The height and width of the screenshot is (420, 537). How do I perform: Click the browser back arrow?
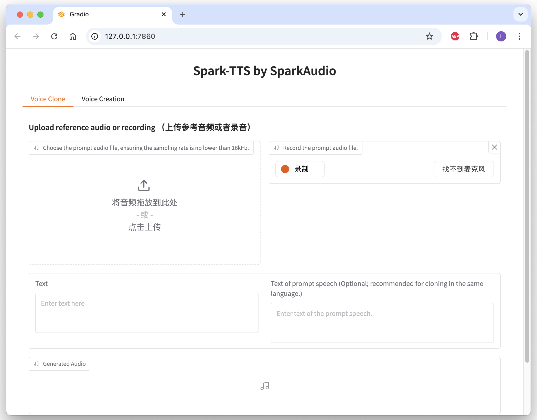point(17,36)
